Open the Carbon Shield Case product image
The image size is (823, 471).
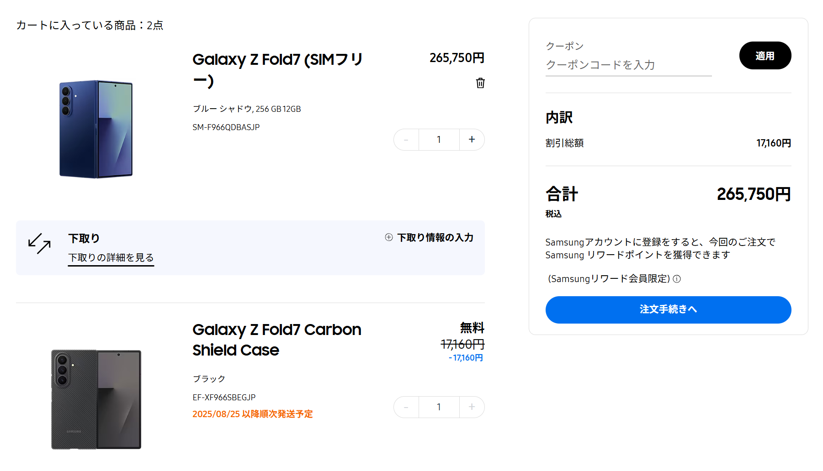tap(96, 400)
